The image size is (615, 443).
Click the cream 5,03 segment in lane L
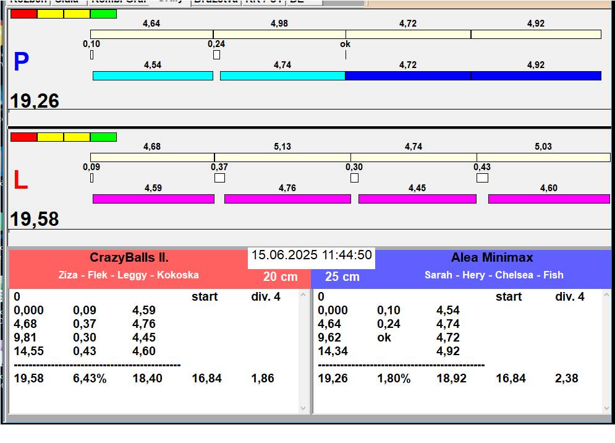pos(544,158)
